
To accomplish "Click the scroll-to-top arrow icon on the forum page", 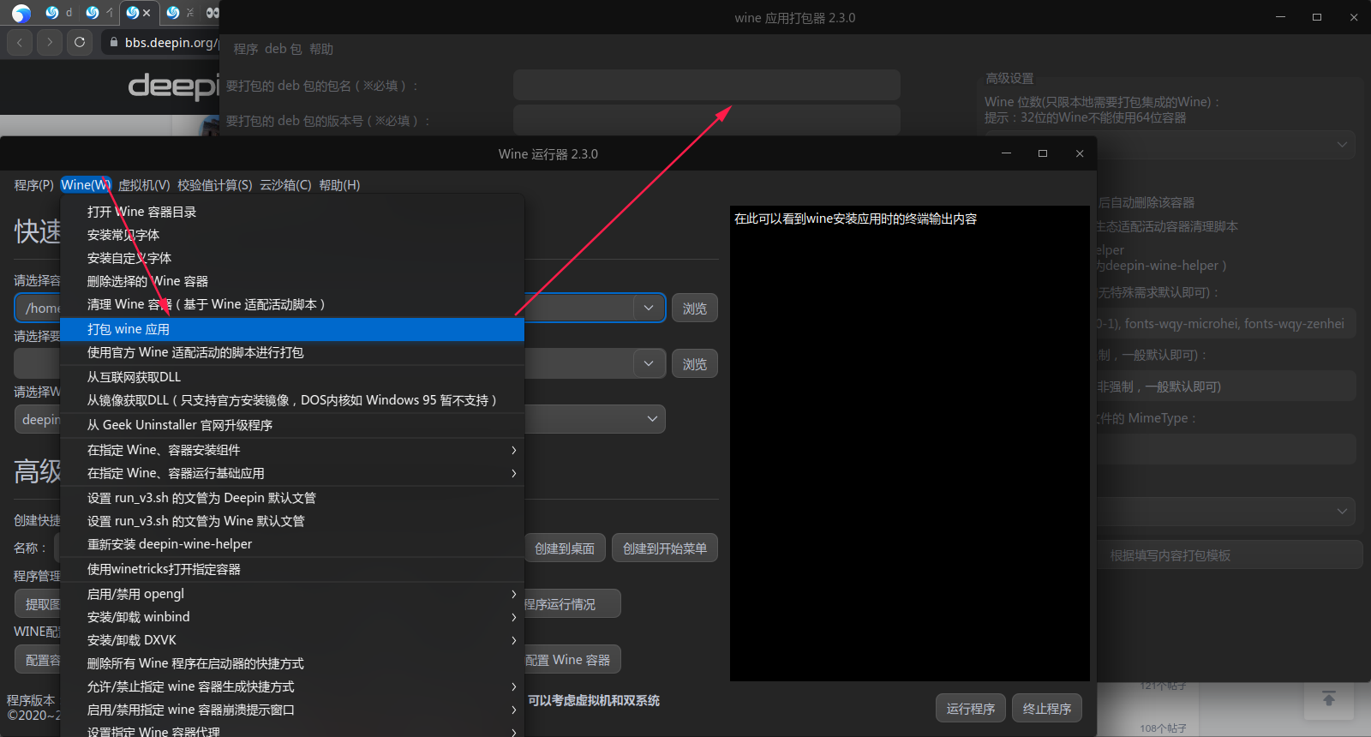I will click(1329, 698).
